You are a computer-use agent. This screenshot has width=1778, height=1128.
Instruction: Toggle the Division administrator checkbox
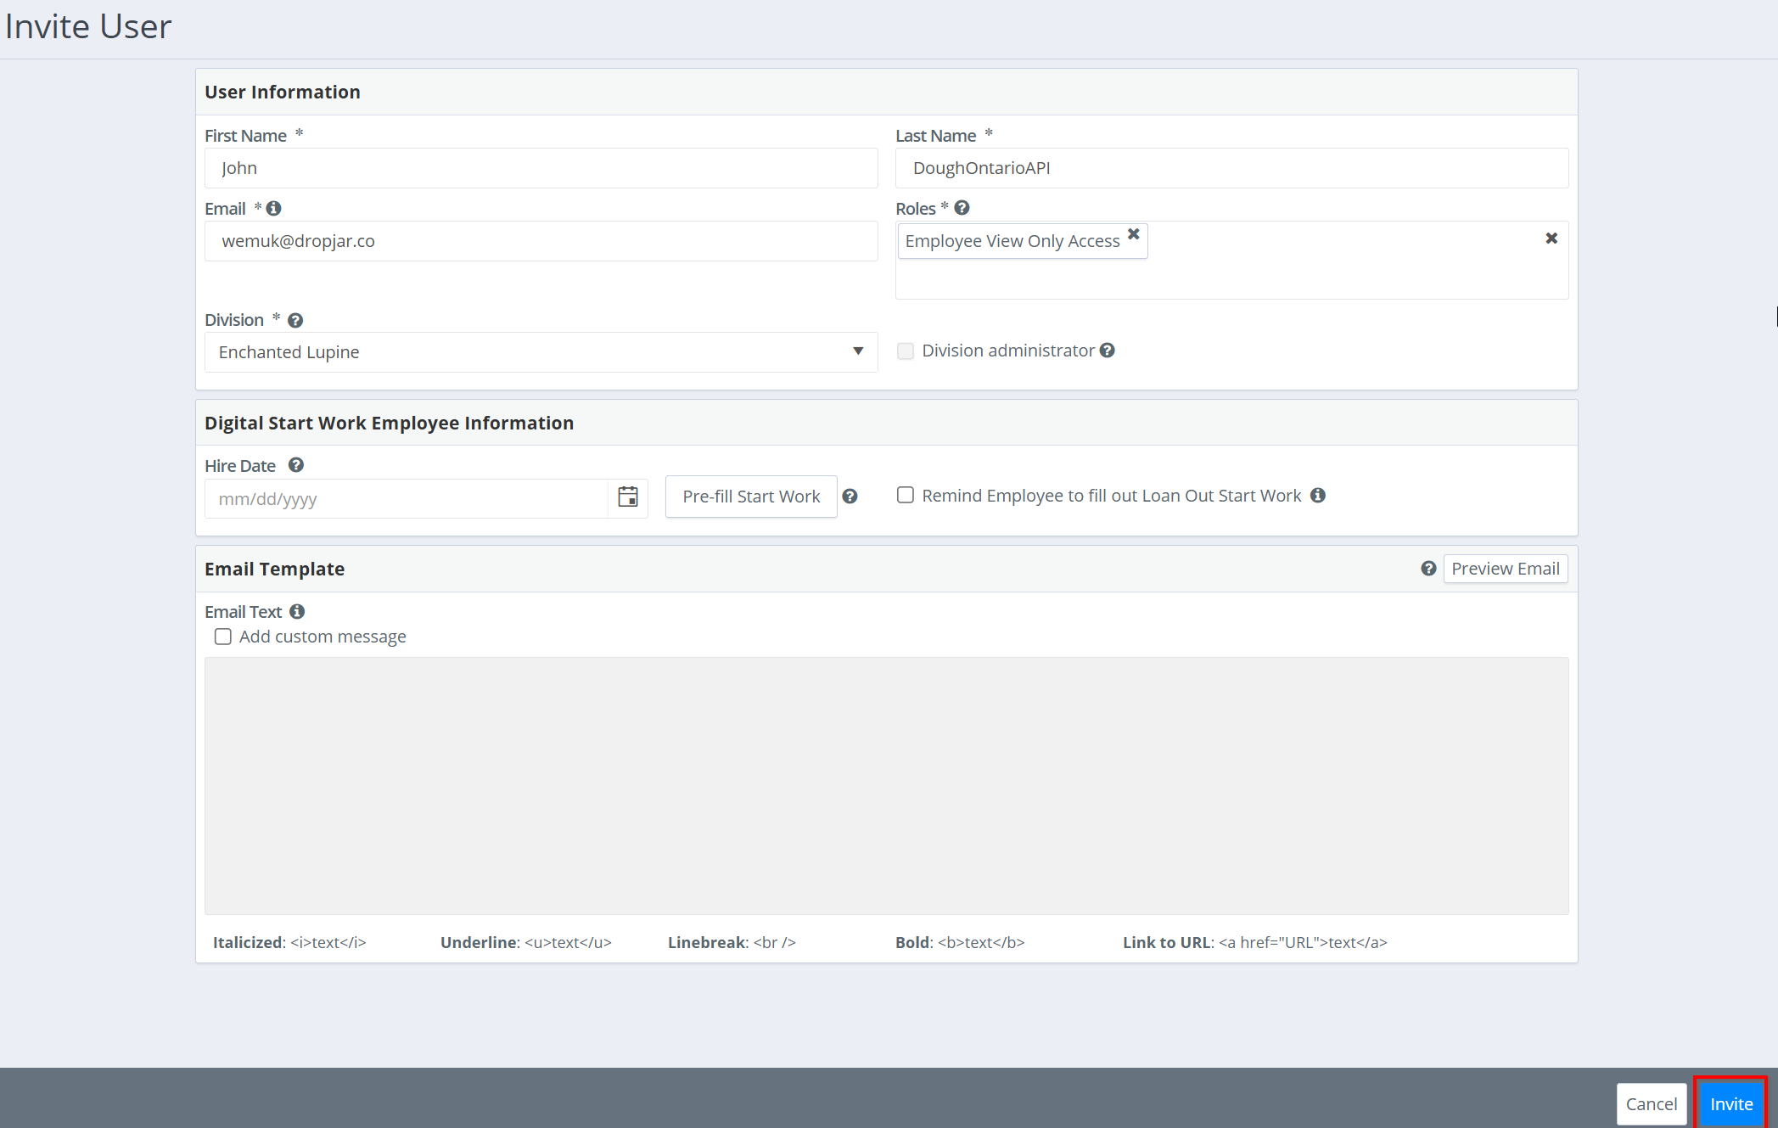906,351
